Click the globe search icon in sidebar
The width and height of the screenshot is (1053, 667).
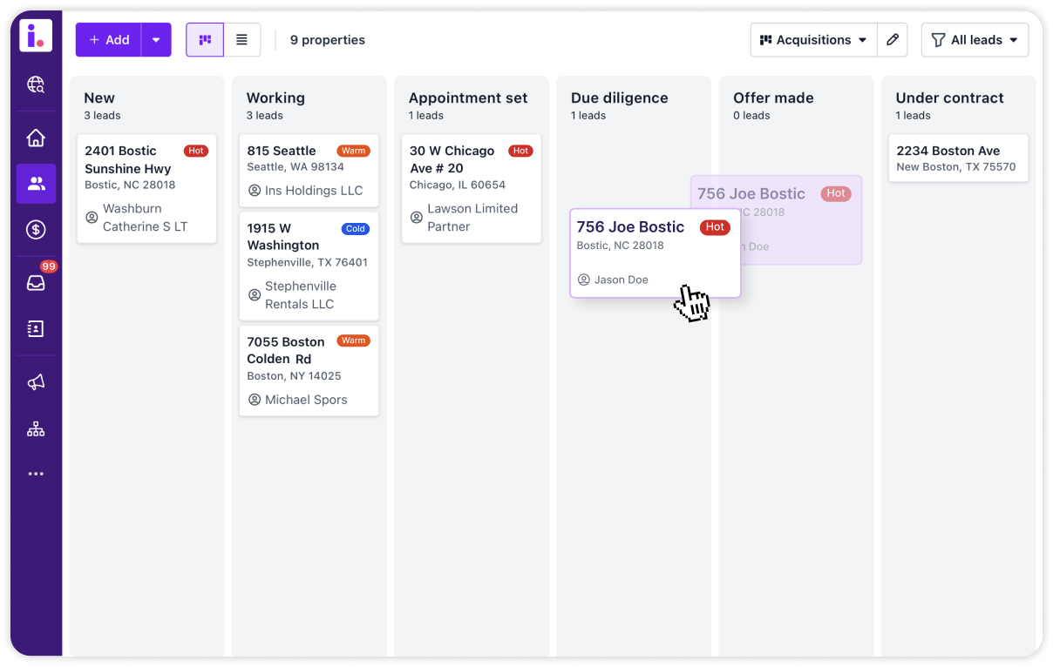(36, 84)
